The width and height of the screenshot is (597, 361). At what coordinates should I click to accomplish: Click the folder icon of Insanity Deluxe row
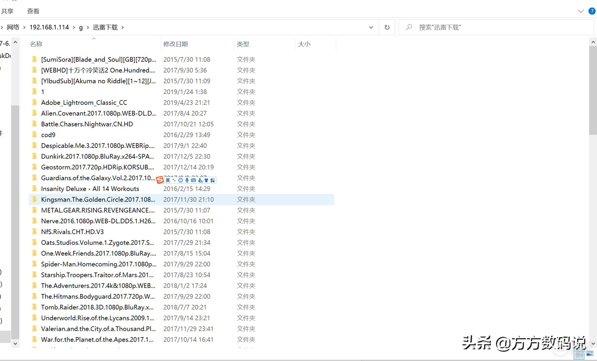35,189
